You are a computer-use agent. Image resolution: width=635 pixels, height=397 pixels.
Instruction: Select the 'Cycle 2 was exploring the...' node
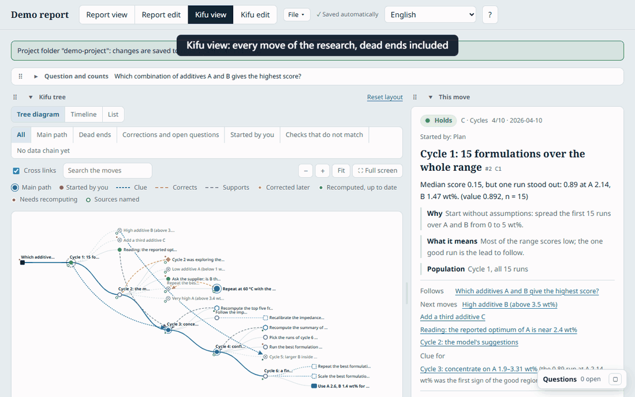tap(168, 260)
